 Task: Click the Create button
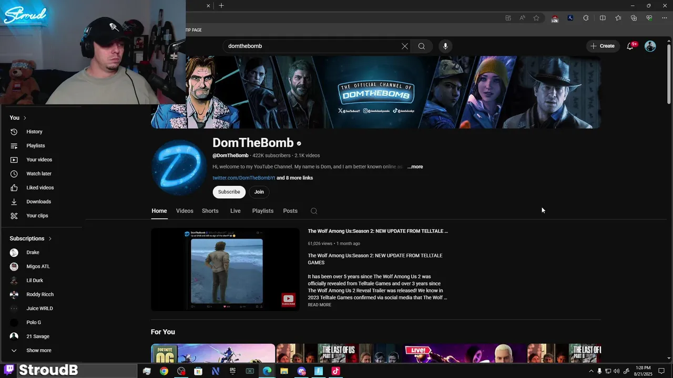click(603, 46)
